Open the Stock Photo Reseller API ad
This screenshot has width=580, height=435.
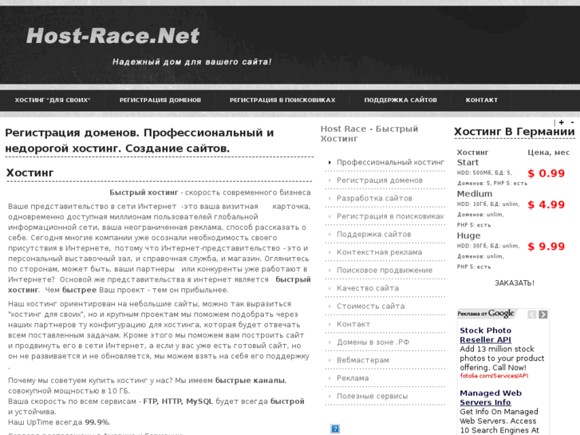486,335
